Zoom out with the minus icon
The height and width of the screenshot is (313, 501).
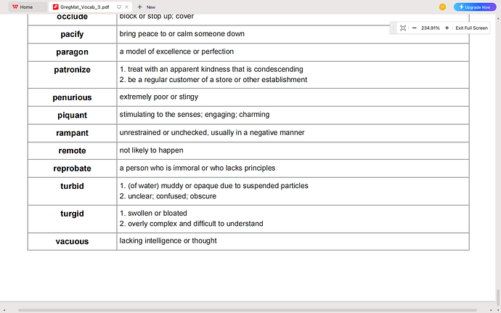point(414,28)
